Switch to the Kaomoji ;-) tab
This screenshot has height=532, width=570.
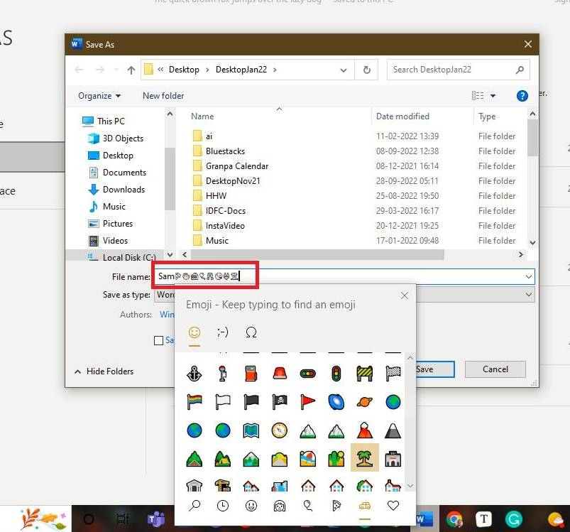(222, 332)
